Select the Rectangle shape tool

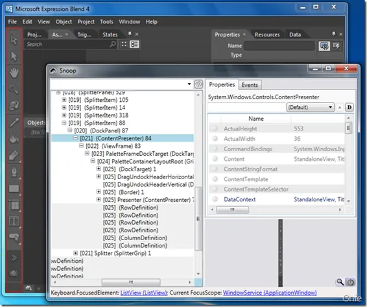click(x=14, y=189)
